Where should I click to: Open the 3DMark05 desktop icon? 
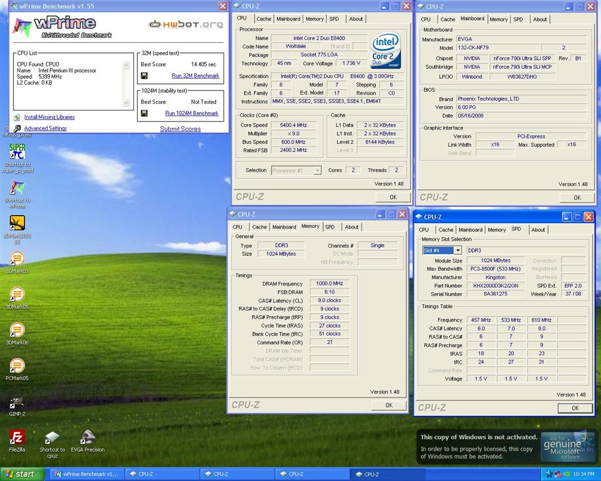coord(17,295)
